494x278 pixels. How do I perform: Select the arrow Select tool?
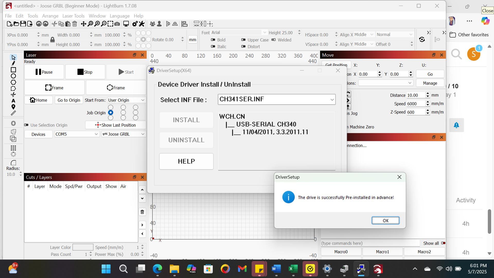(13, 57)
